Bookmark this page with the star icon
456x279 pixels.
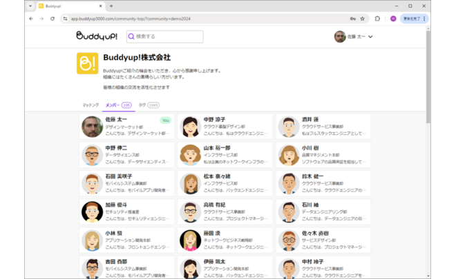[x=362, y=19]
